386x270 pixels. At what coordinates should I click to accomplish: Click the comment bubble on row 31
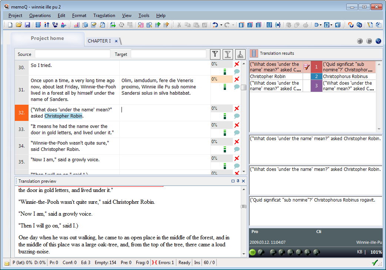(237, 87)
